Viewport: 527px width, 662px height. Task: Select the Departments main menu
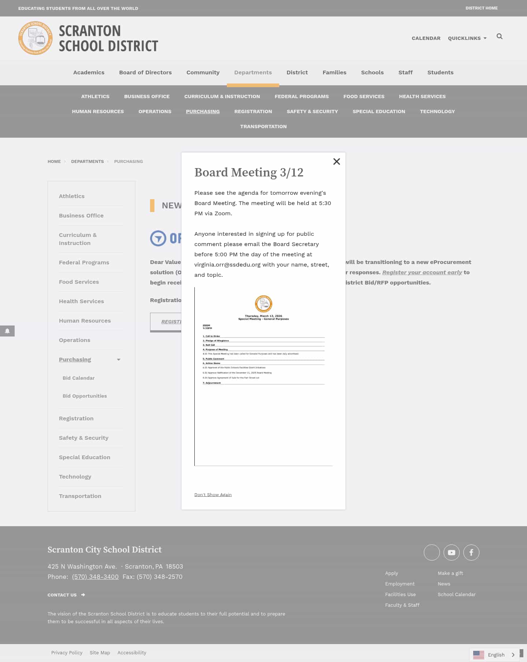coord(253,72)
